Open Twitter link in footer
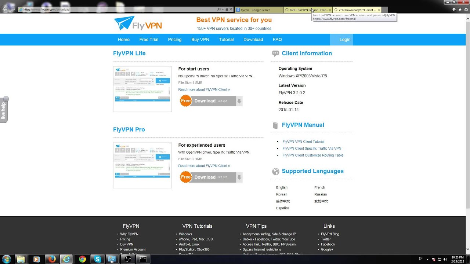This screenshot has width=470, height=264. pos(326,239)
